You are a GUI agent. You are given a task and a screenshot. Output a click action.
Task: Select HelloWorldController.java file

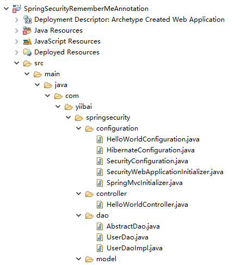click(147, 205)
